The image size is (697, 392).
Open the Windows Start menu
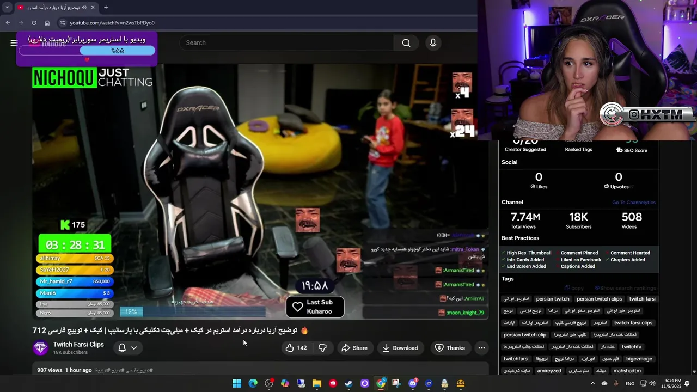click(237, 383)
